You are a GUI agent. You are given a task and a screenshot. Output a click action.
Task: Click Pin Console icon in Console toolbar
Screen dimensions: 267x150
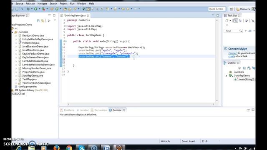coord(248,110)
